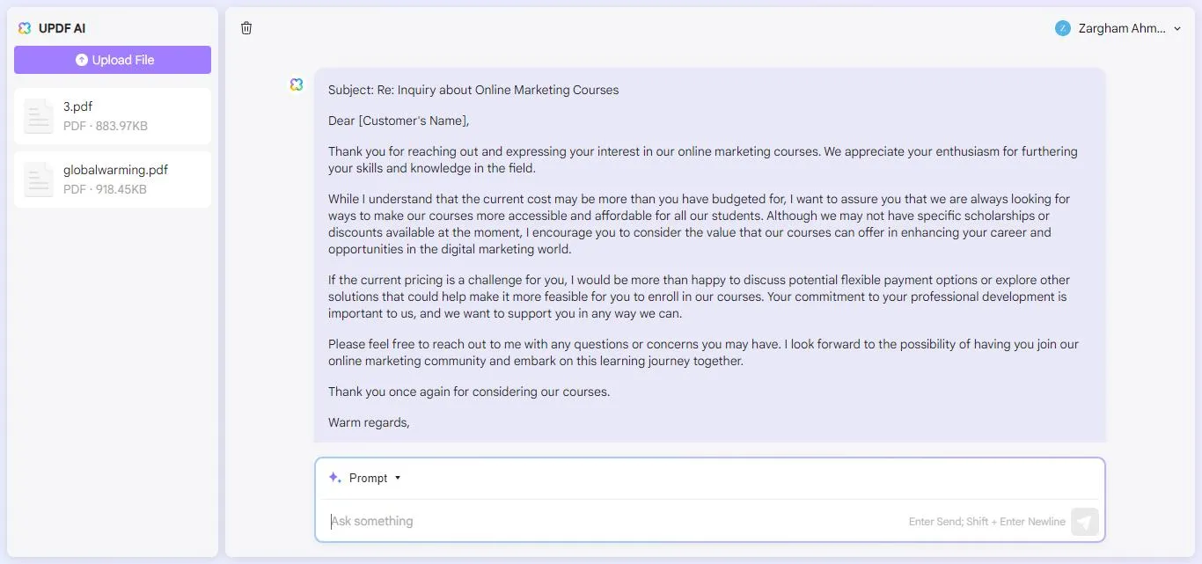1202x564 pixels.
Task: Select the Prompt mode label above the input
Action: 369,478
